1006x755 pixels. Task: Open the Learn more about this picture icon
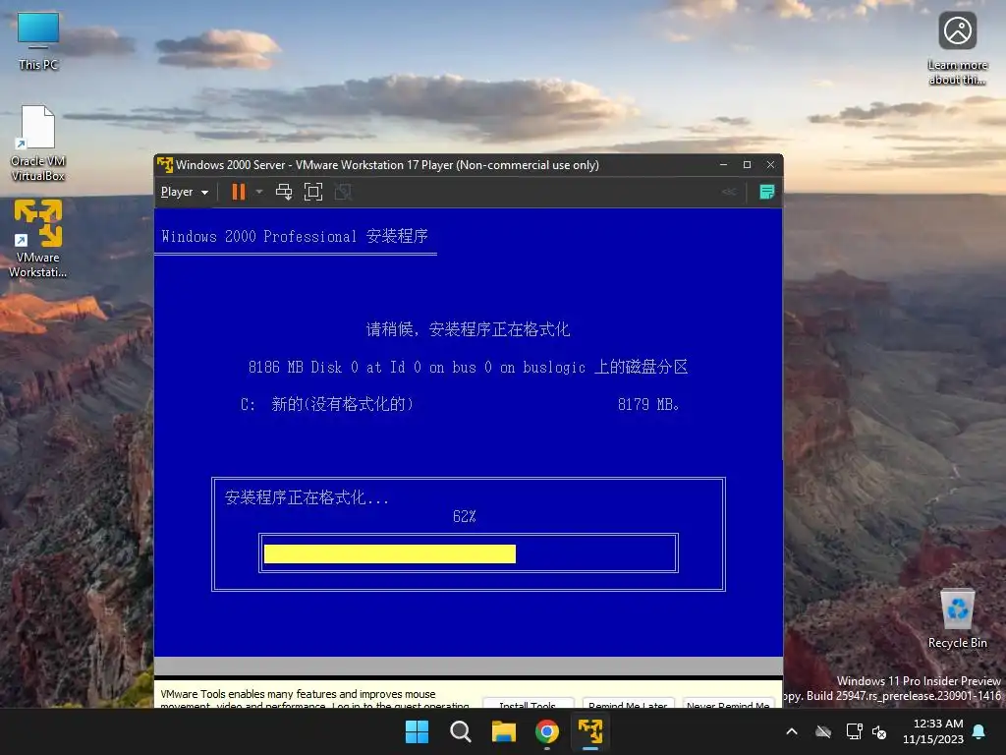[x=957, y=48]
